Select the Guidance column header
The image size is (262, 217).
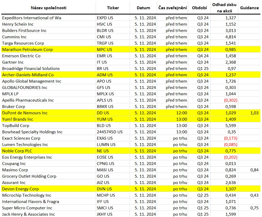tap(249, 8)
